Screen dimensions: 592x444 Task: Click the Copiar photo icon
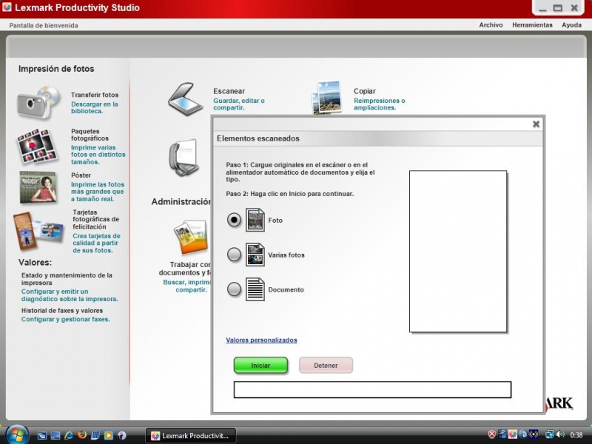(327, 98)
